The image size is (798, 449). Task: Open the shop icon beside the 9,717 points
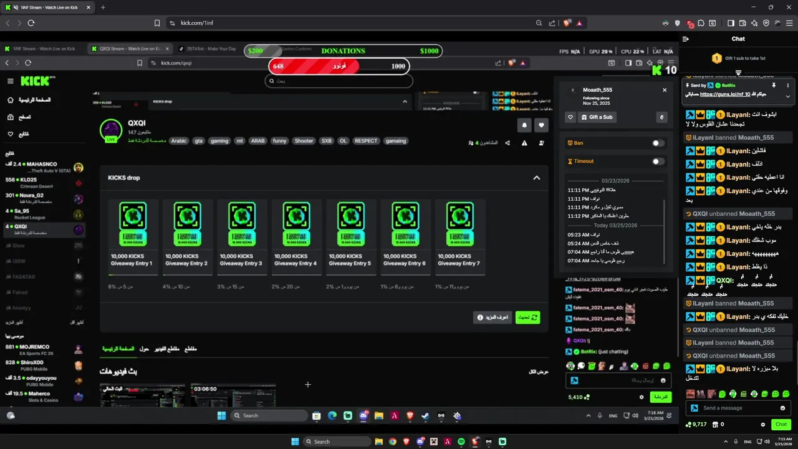(x=715, y=425)
